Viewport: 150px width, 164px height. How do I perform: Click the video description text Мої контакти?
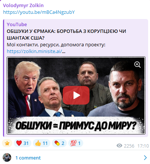click(56, 44)
